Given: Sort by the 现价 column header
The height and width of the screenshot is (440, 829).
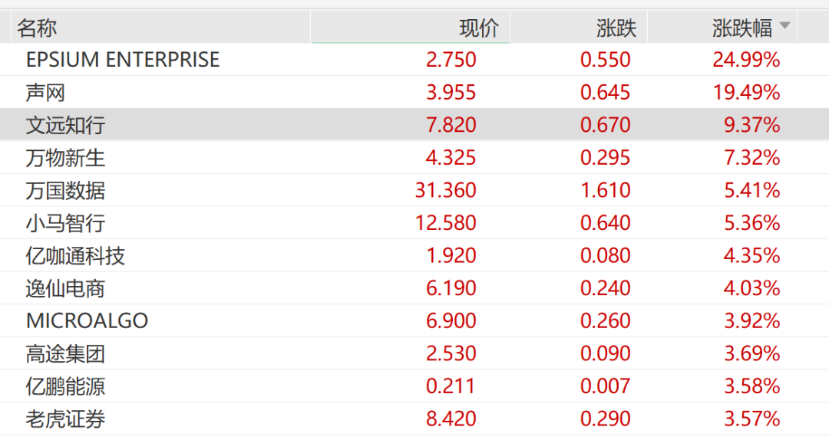Looking at the screenshot, I should tap(478, 28).
